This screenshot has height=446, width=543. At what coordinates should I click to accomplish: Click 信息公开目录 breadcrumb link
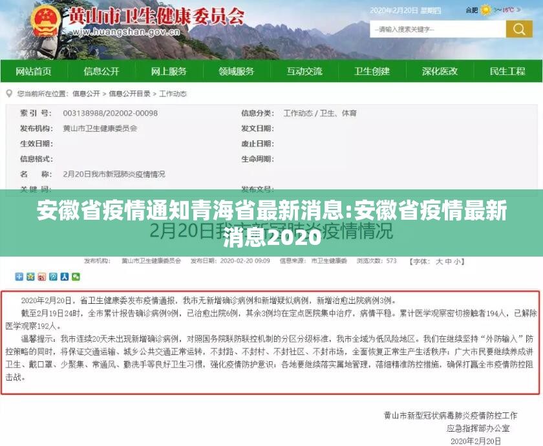click(129, 94)
